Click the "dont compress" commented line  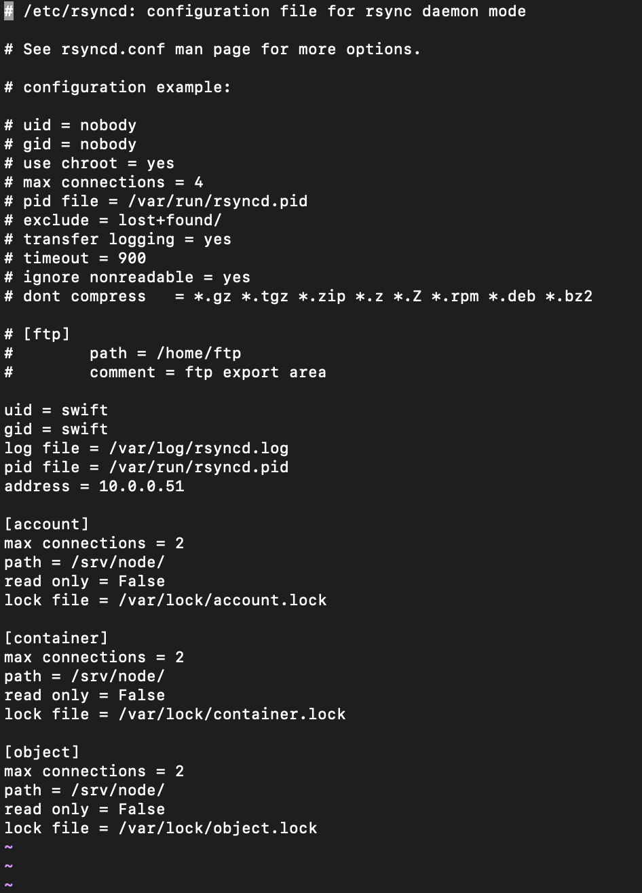click(x=84, y=296)
